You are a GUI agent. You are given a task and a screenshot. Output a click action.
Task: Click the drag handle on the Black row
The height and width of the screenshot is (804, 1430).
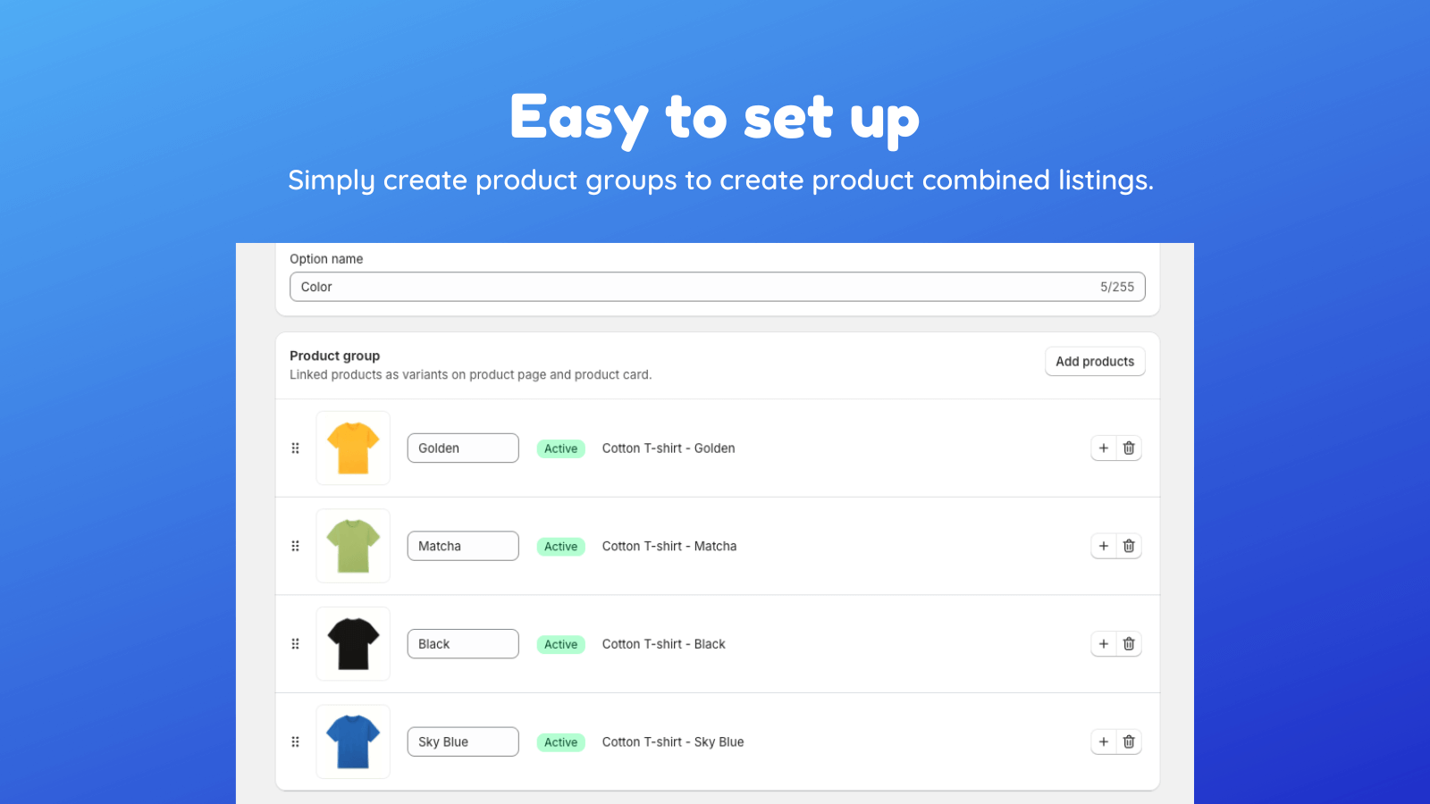(x=295, y=643)
